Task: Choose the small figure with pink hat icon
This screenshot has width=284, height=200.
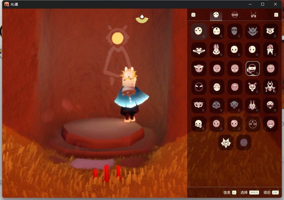Action: [270, 50]
